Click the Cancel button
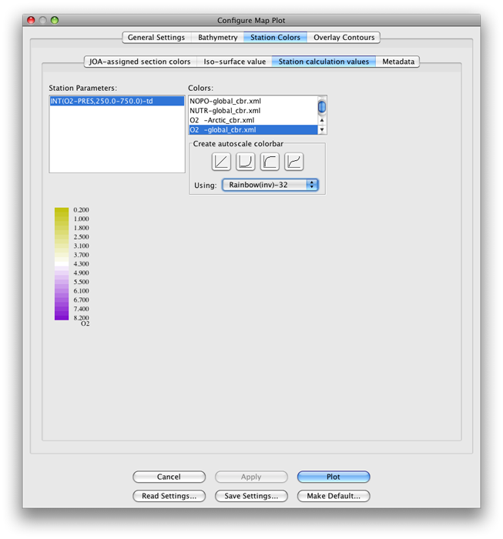 point(169,477)
